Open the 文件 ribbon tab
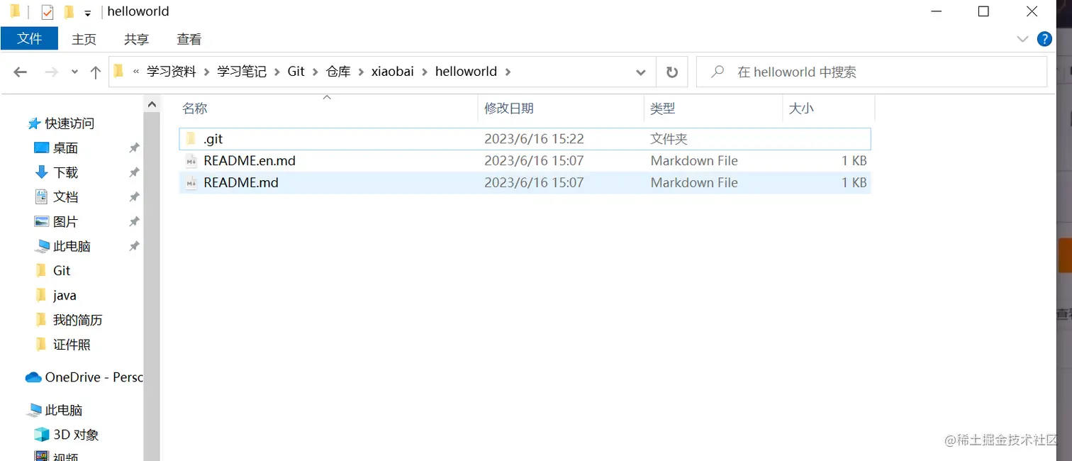The image size is (1072, 461). (29, 38)
